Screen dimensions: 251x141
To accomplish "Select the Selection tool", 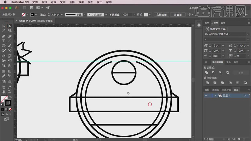I will click(4, 26).
